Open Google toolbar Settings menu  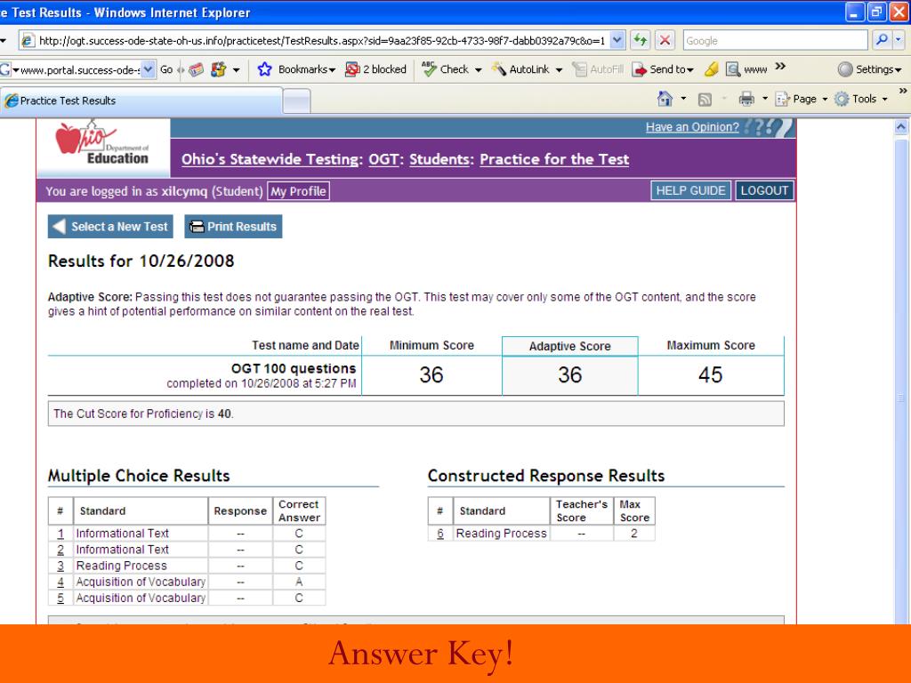(870, 69)
